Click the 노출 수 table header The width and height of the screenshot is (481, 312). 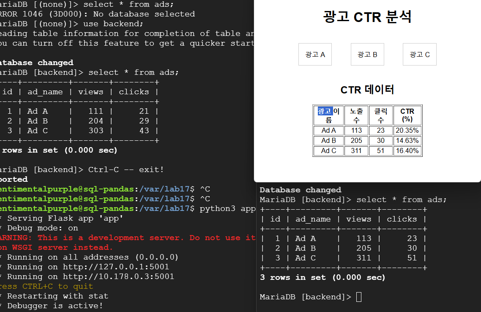click(x=356, y=115)
